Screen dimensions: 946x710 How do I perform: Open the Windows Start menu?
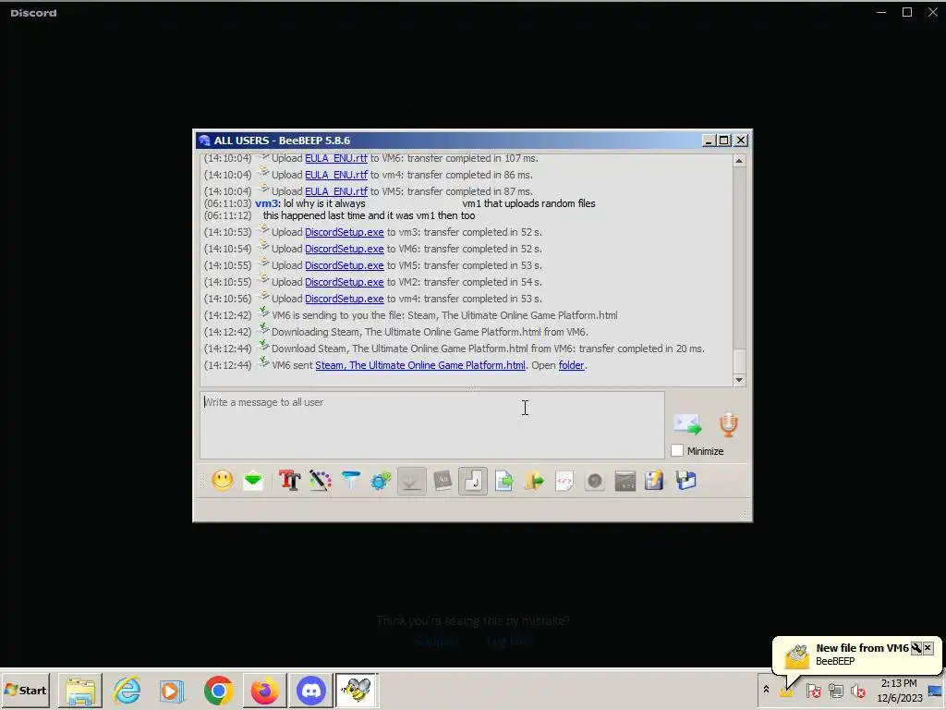coord(25,690)
